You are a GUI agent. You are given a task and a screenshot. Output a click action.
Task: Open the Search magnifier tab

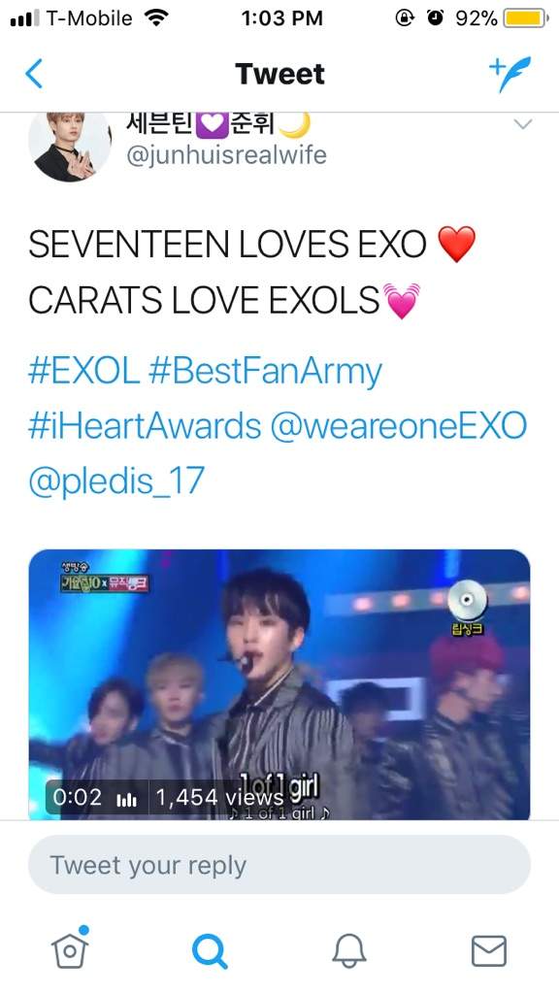(x=210, y=951)
